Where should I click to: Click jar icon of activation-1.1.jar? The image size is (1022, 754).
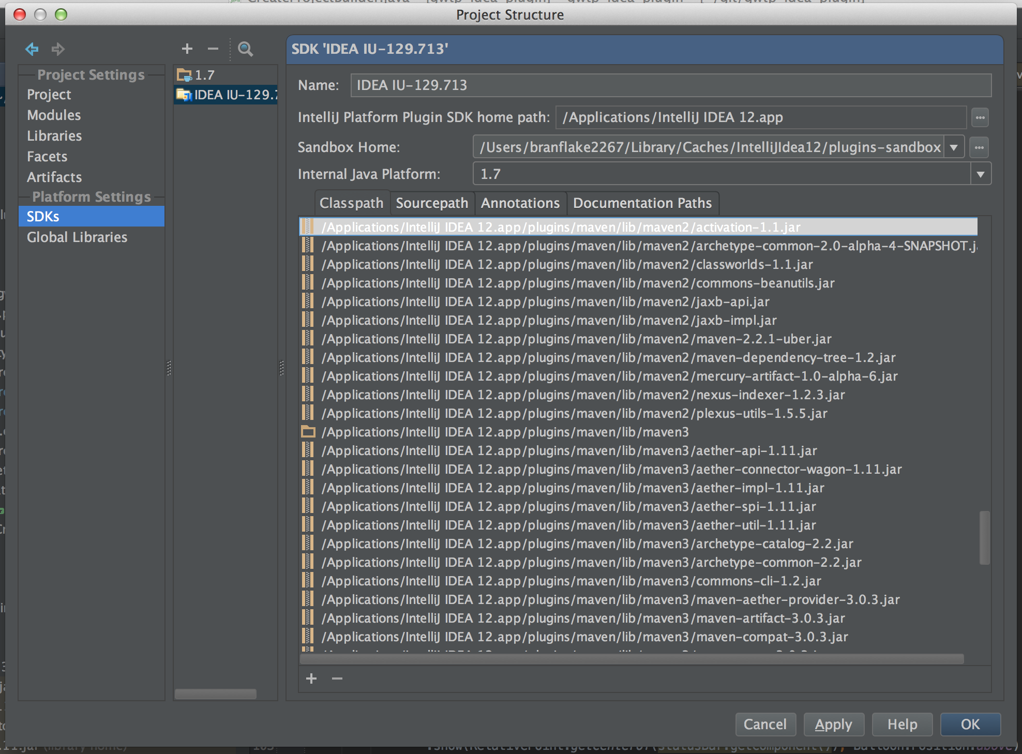pos(308,227)
